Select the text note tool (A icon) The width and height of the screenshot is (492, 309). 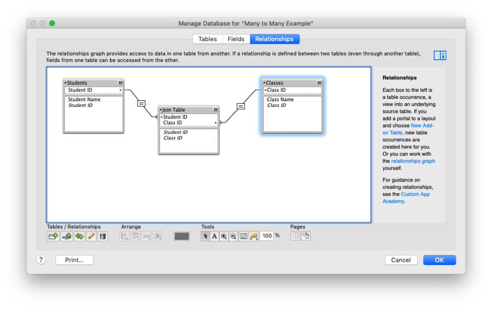point(214,236)
